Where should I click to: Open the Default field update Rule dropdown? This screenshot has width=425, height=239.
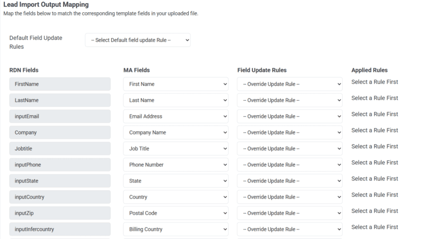coord(138,40)
